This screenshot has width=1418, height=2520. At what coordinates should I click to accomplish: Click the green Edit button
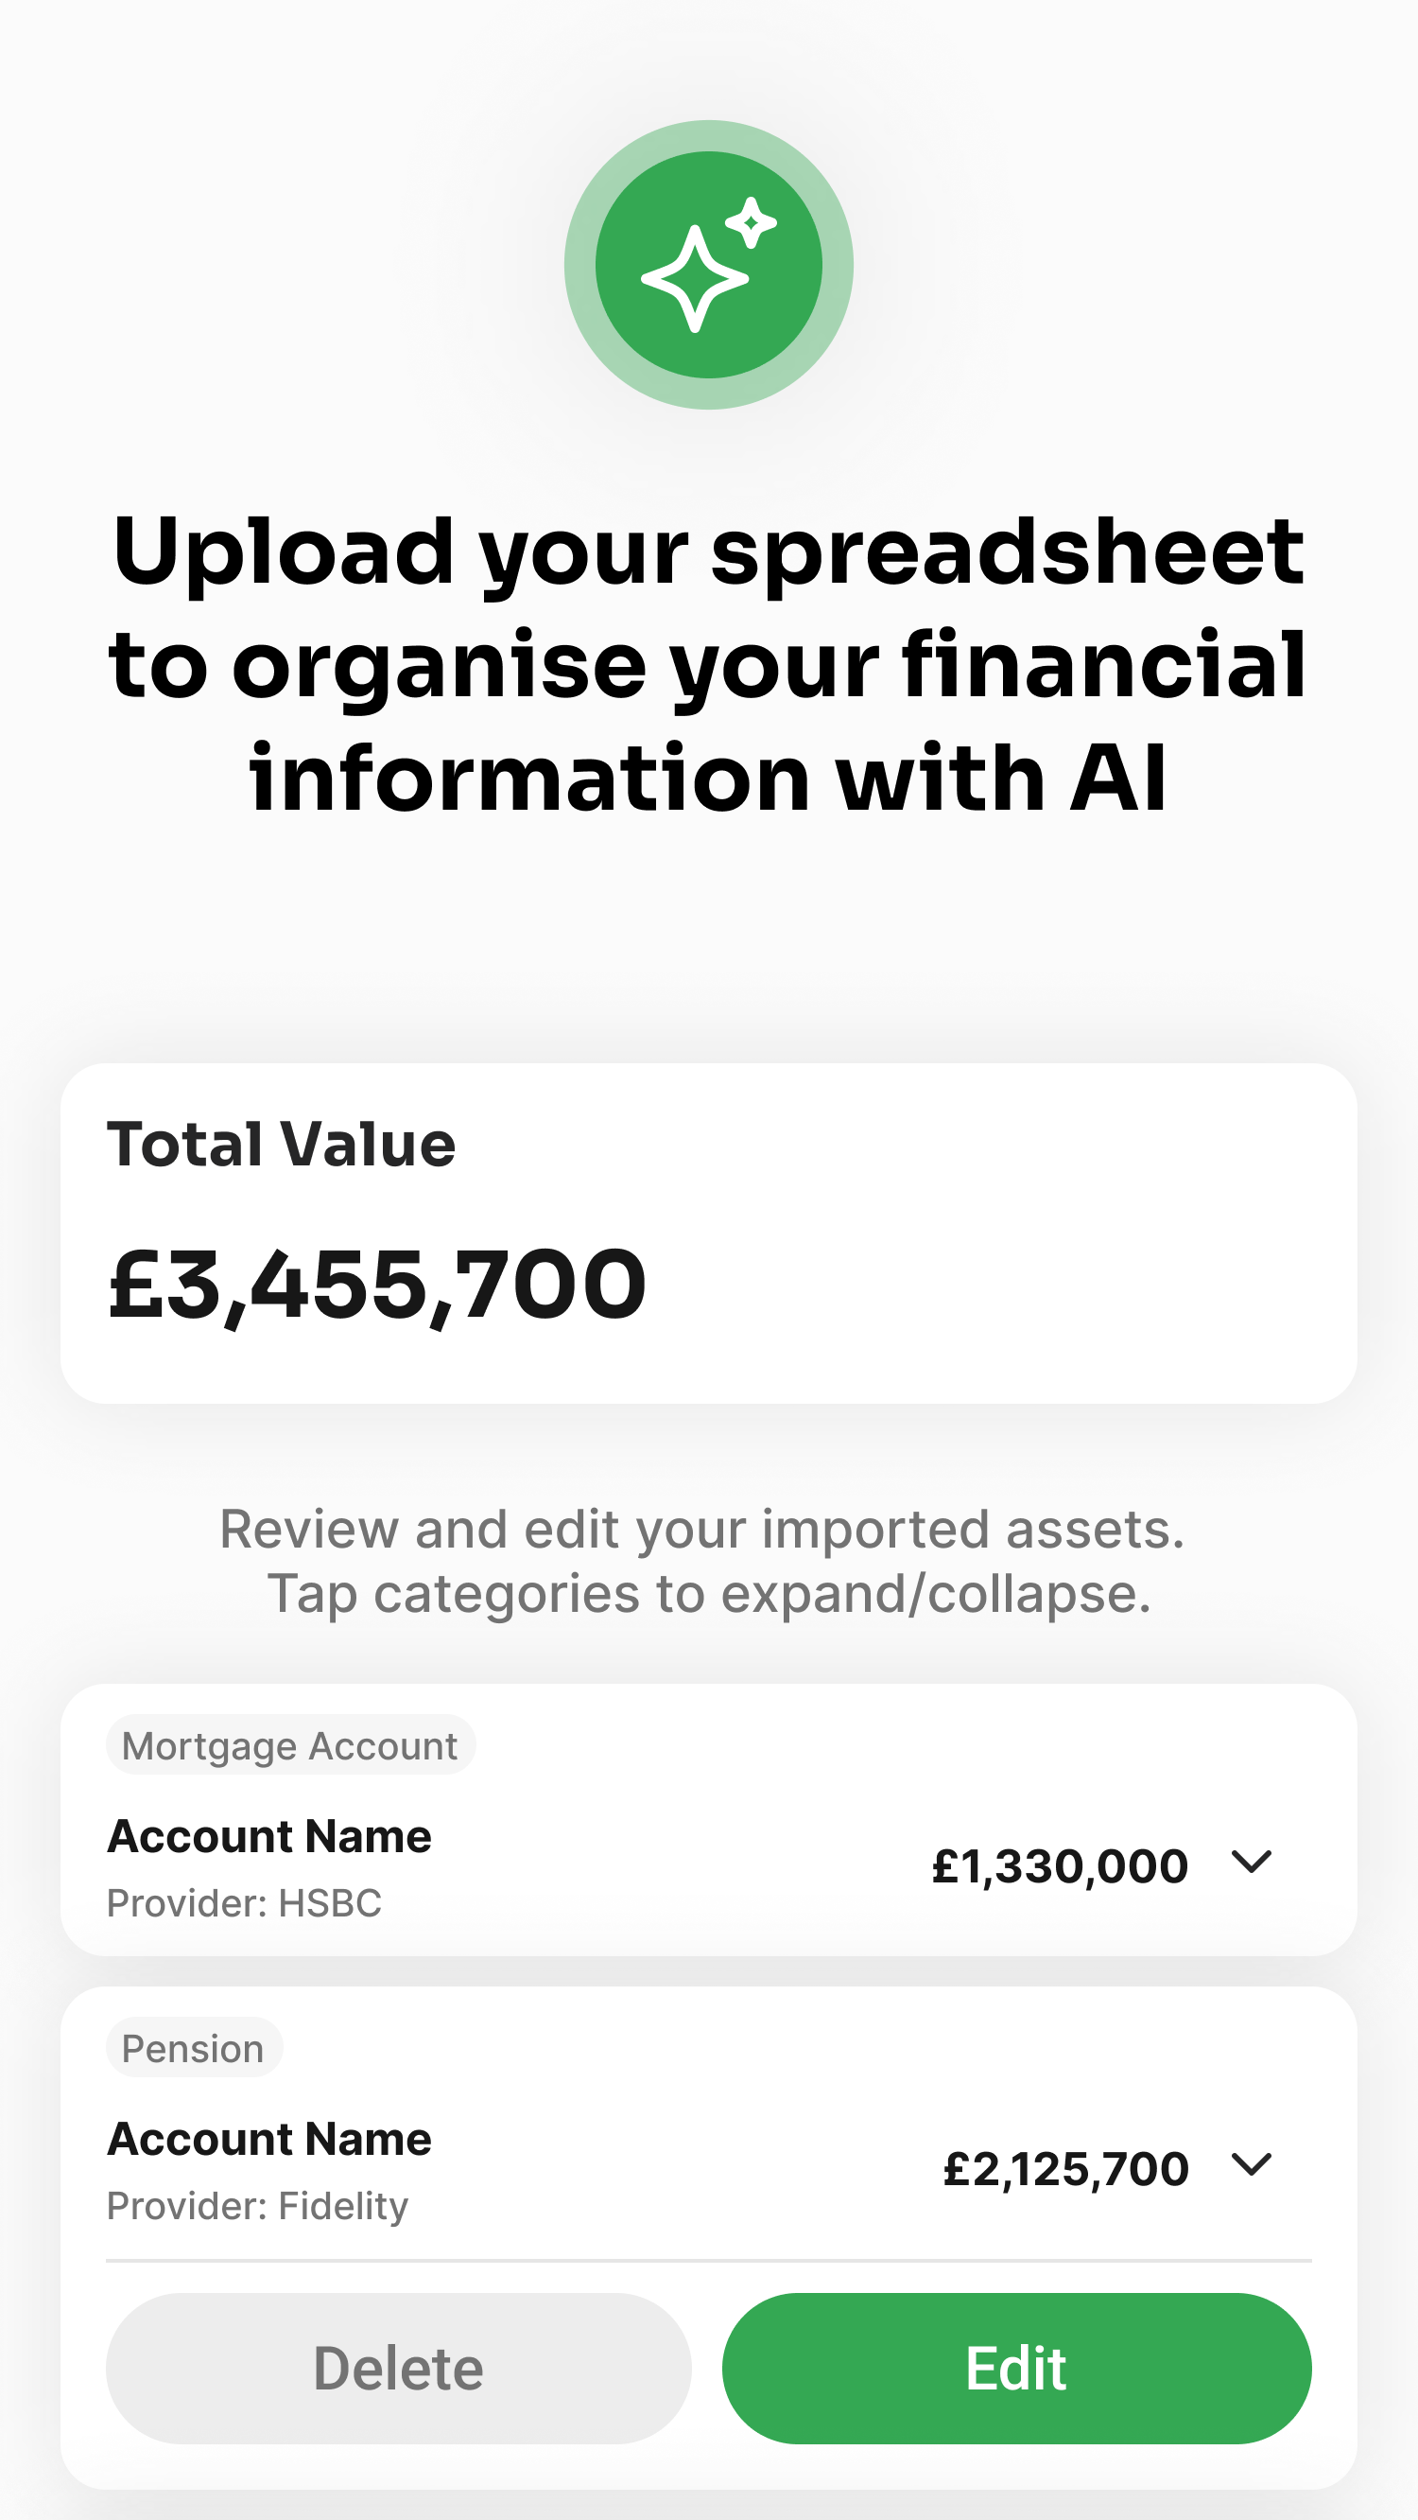click(x=1016, y=2369)
